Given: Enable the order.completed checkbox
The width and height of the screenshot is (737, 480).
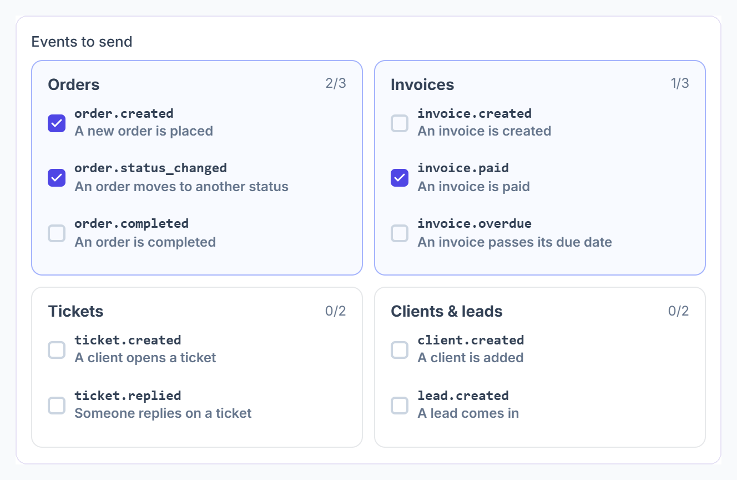Looking at the screenshot, I should 57,233.
